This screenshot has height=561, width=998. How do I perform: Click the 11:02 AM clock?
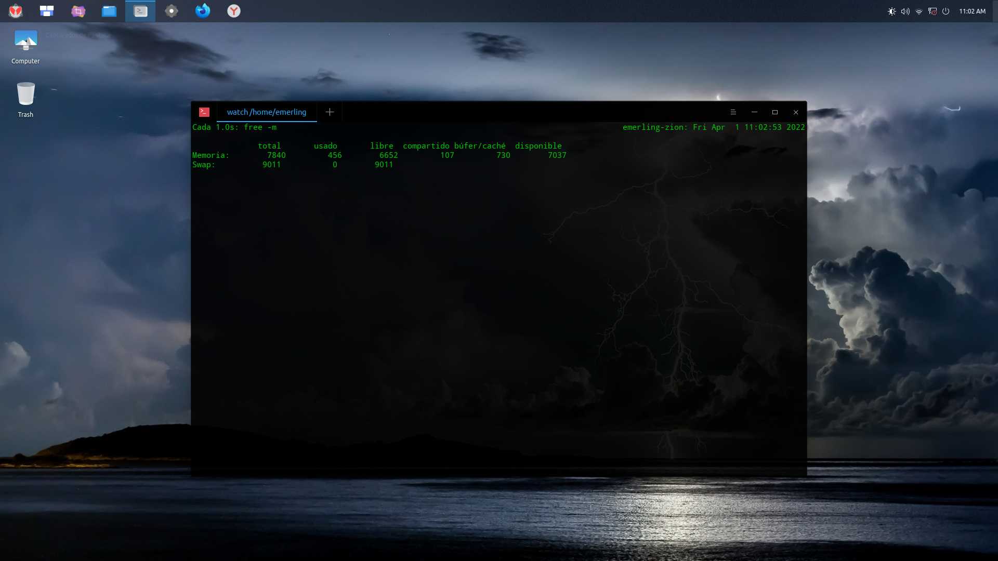click(x=972, y=11)
